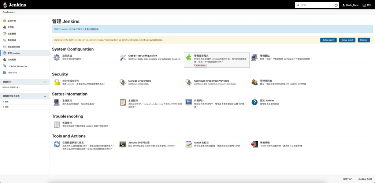Click the 使用者 people icon in sidebar

click(4, 27)
